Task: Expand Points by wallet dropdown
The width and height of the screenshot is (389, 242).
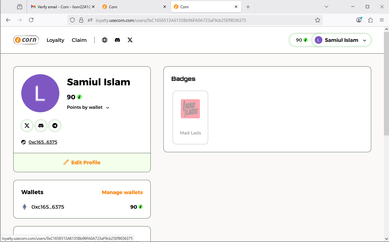Action: pos(88,107)
